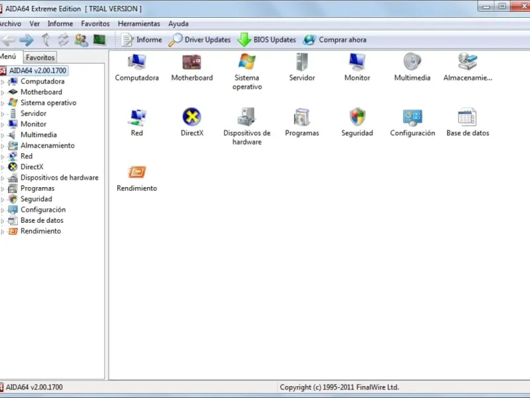Screen dimensions: 530x398
Task: Open Dispositivos de hardware icon in main pane
Action: point(246,117)
